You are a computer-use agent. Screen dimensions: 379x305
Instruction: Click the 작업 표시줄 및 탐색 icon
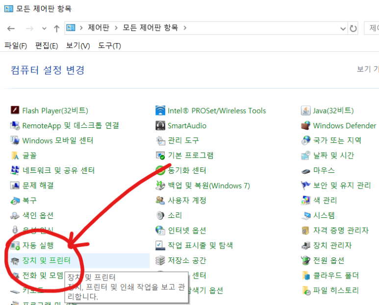click(160, 245)
